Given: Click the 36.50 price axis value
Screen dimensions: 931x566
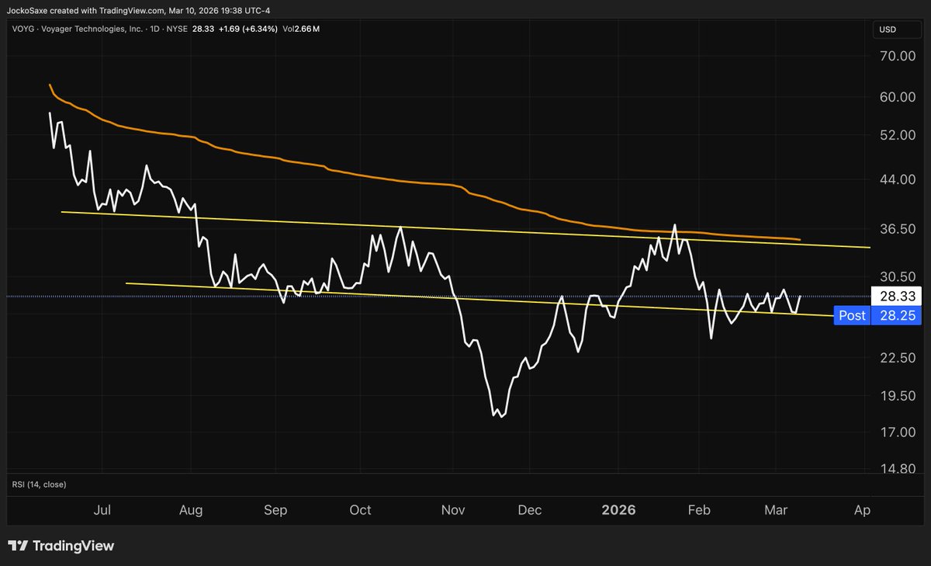Looking at the screenshot, I should (x=897, y=229).
